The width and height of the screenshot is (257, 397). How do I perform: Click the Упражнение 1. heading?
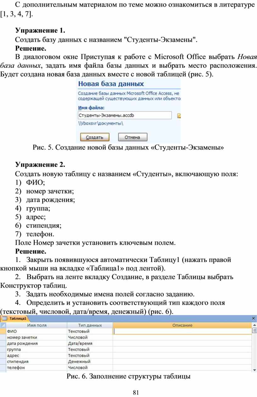[x=40, y=31]
